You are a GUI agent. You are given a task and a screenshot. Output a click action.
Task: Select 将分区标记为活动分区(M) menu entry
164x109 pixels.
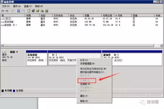(x=94, y=69)
